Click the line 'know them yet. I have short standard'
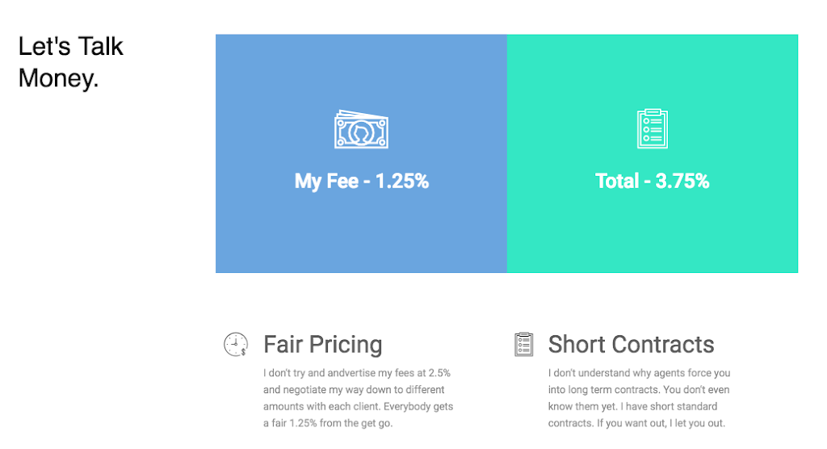This screenshot has height=449, width=827. tap(632, 406)
